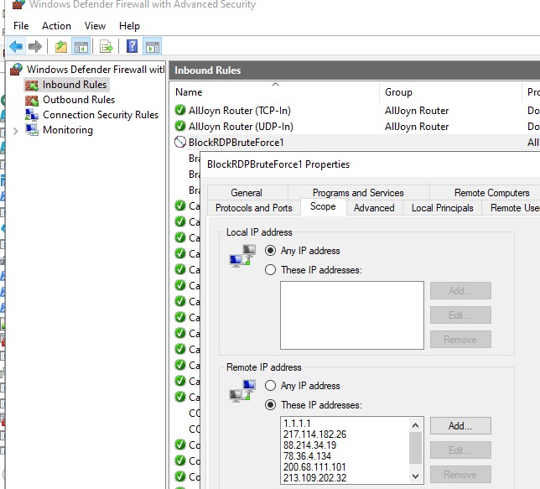The image size is (540, 489).
Task: Click the Remote IP address computers icon
Action: [242, 391]
